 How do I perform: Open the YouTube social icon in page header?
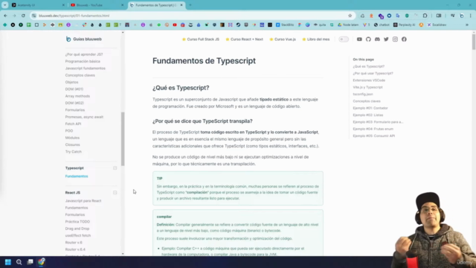(359, 39)
